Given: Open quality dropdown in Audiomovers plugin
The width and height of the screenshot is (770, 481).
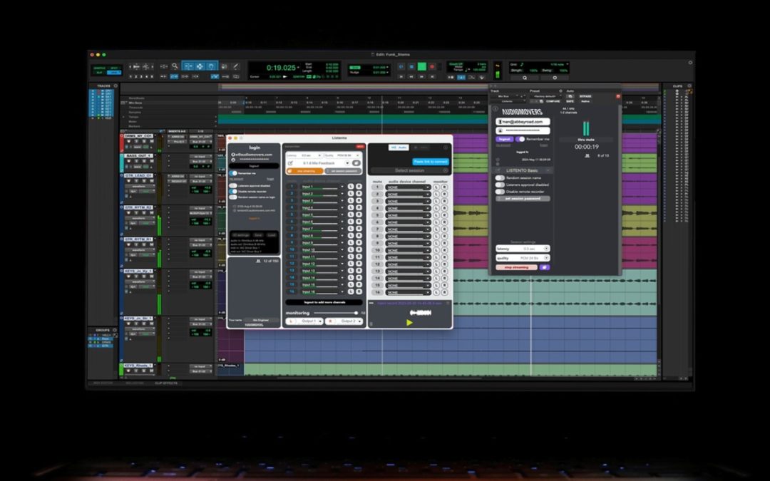Looking at the screenshot, I should tap(523, 258).
